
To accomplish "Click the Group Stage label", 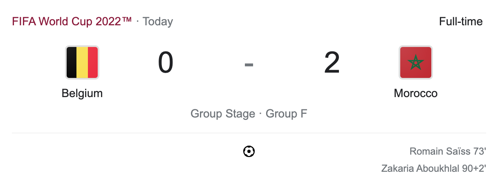I will pos(222,114).
